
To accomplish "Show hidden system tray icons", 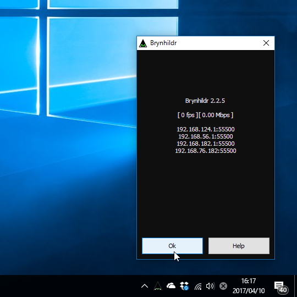I will (x=145, y=286).
